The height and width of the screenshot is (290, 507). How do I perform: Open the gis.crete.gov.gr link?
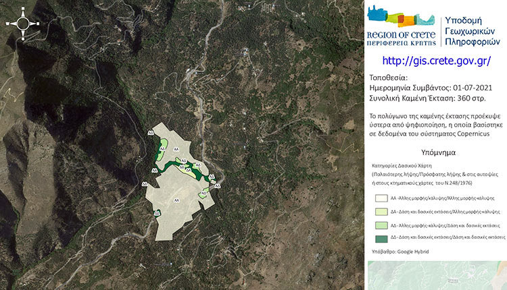pos(437,61)
